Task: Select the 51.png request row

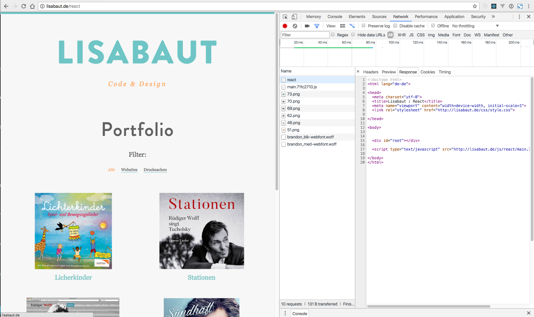Action: 317,130
